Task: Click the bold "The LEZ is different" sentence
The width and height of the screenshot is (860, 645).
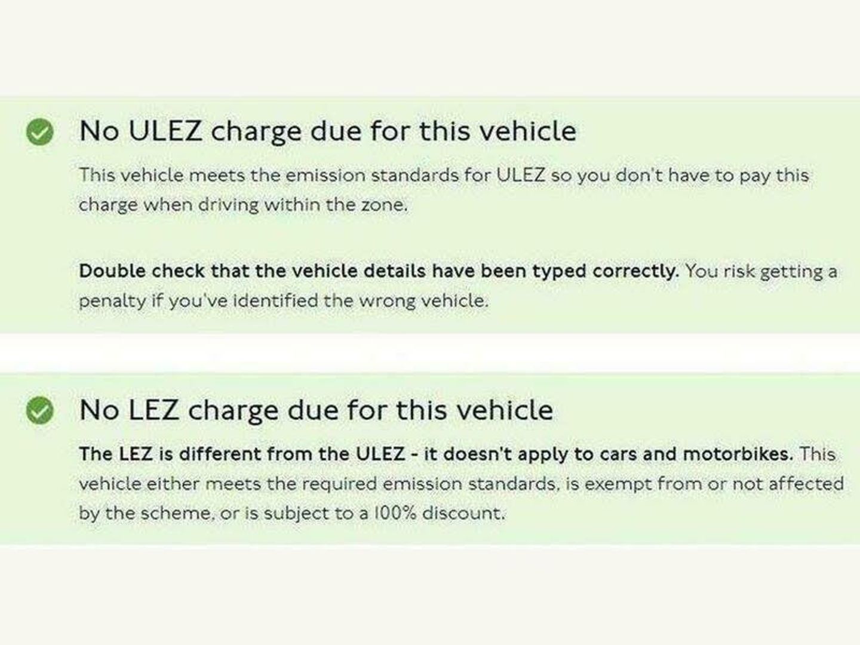Action: (436, 454)
